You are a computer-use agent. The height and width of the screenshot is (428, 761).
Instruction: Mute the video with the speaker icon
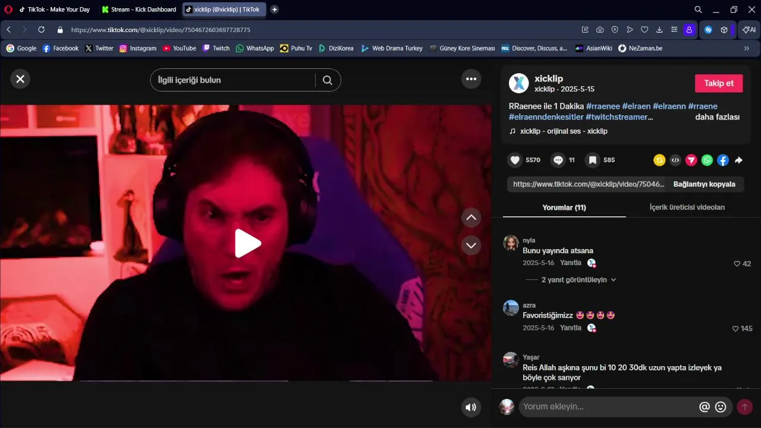coord(471,407)
